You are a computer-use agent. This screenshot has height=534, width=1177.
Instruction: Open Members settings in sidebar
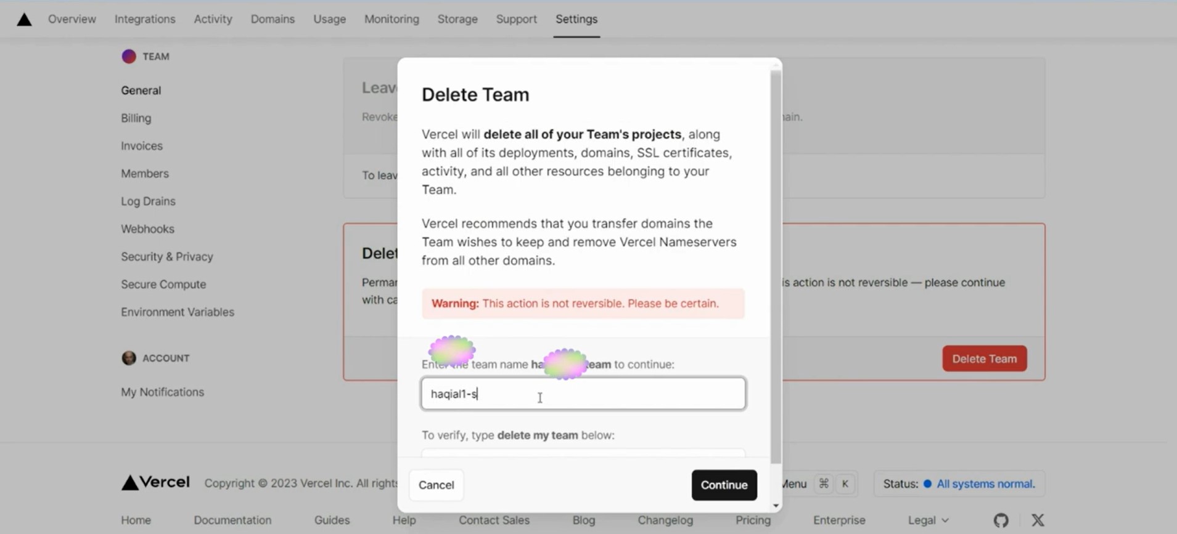pos(145,174)
